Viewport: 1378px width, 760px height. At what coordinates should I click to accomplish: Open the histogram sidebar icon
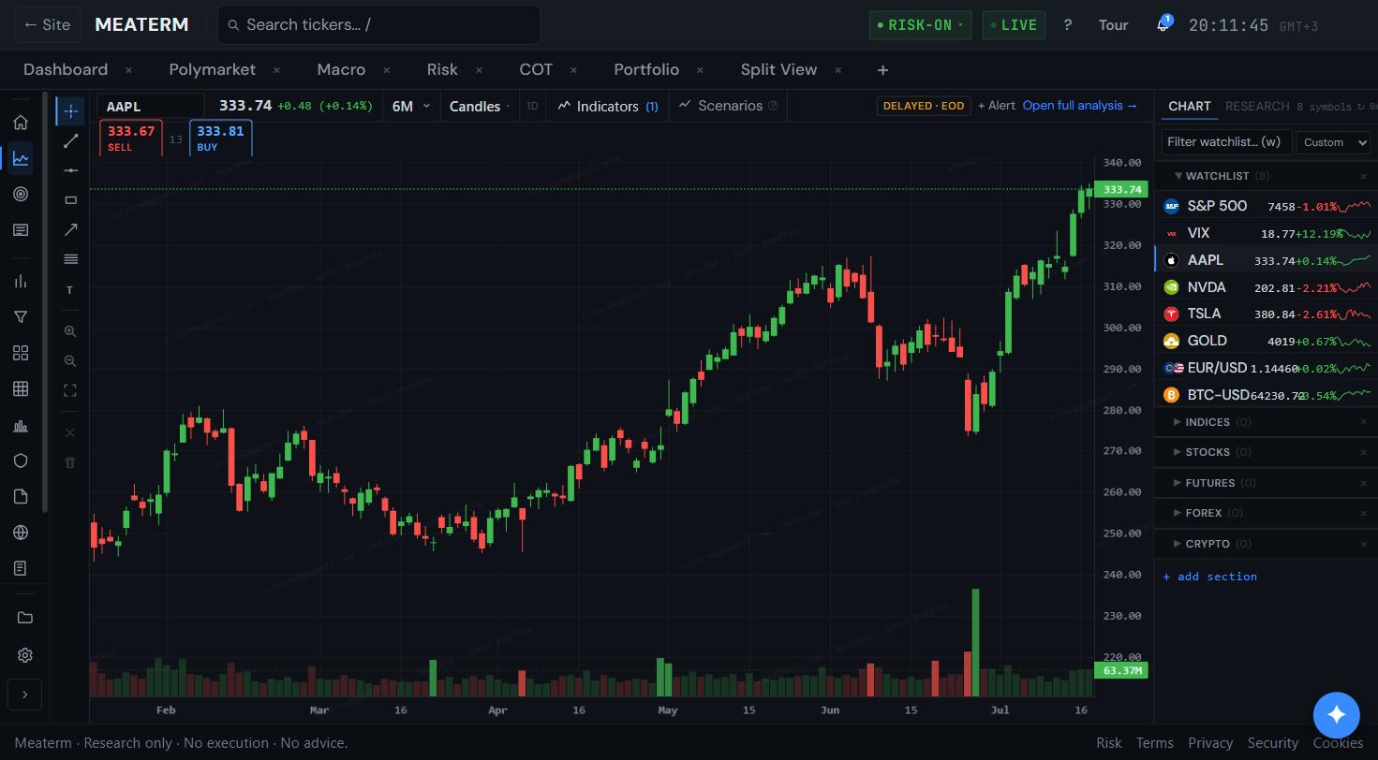[21, 426]
